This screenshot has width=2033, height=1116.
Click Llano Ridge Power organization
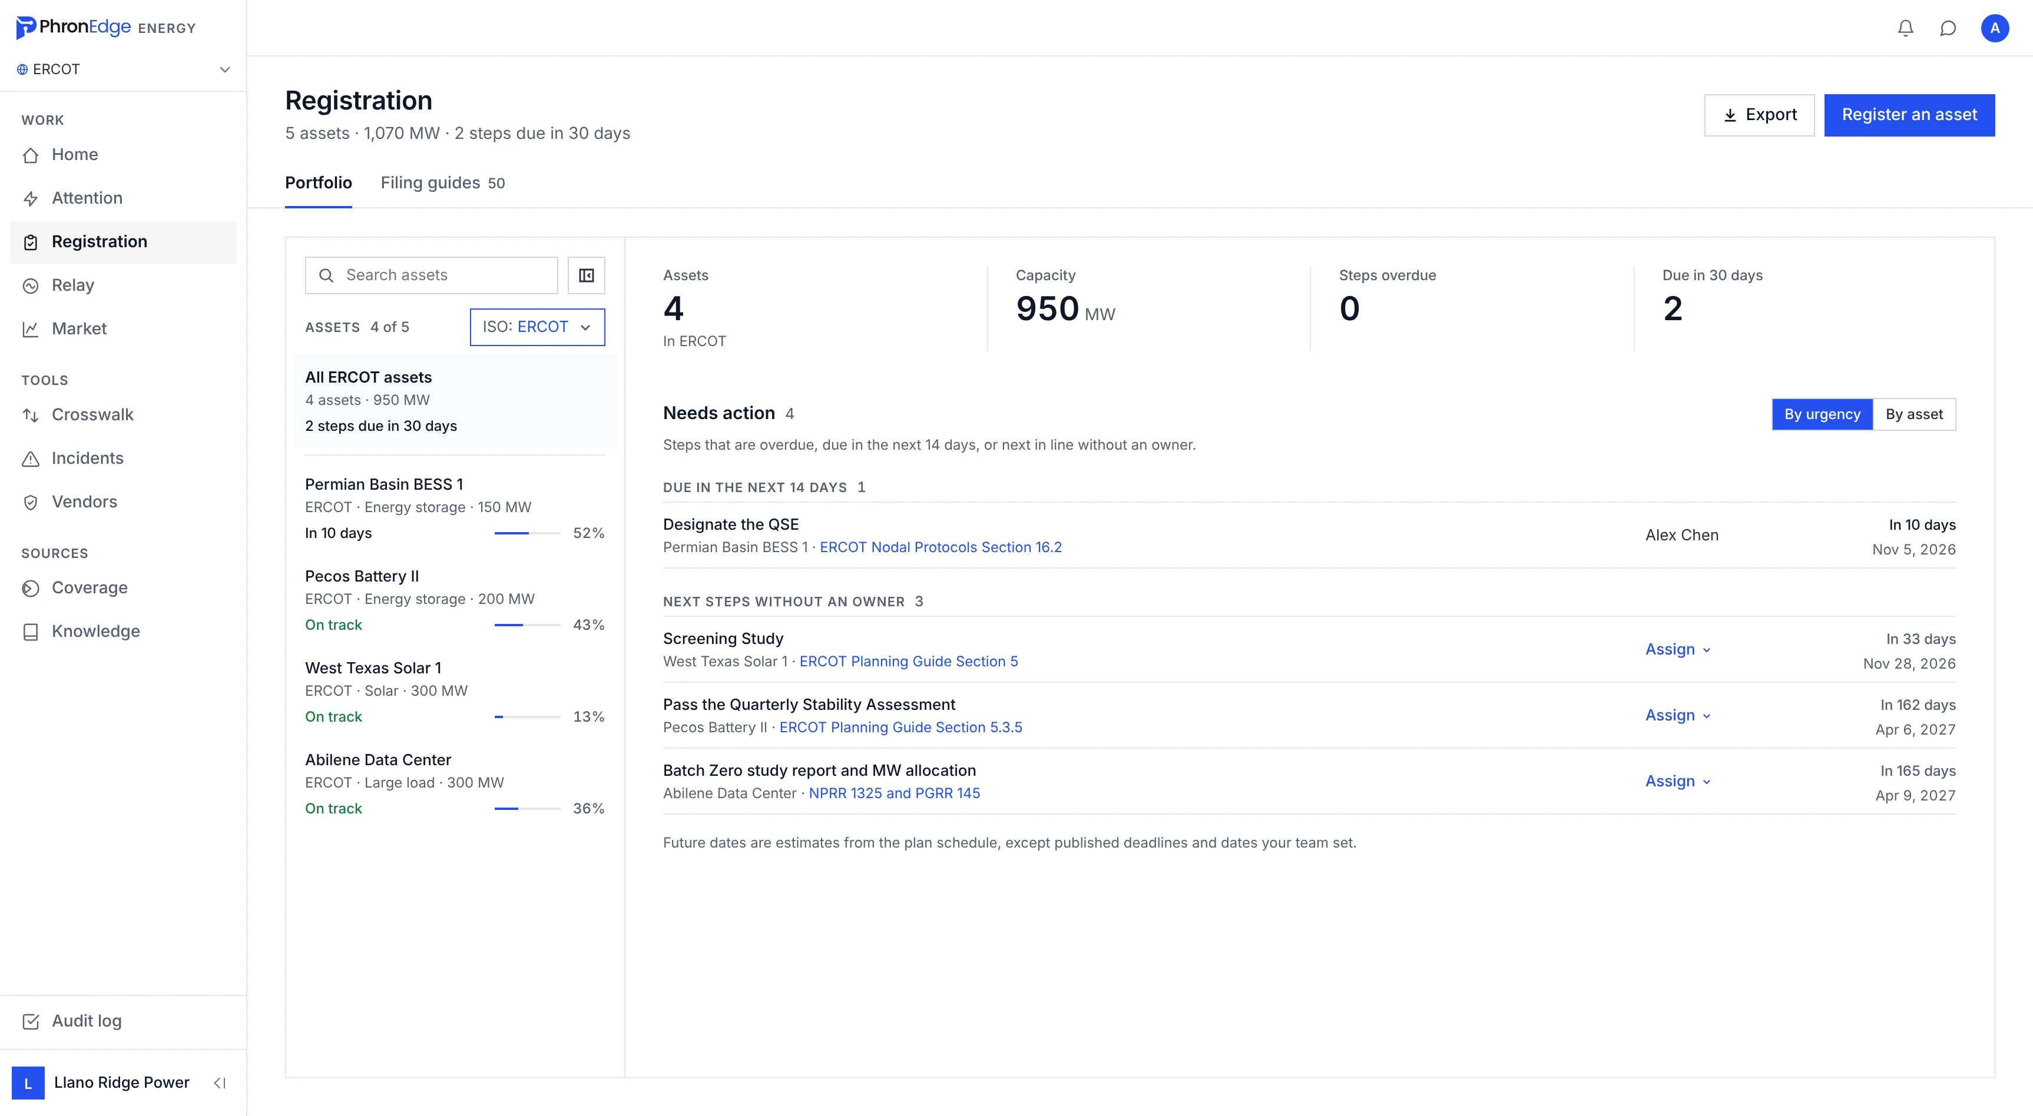click(101, 1083)
